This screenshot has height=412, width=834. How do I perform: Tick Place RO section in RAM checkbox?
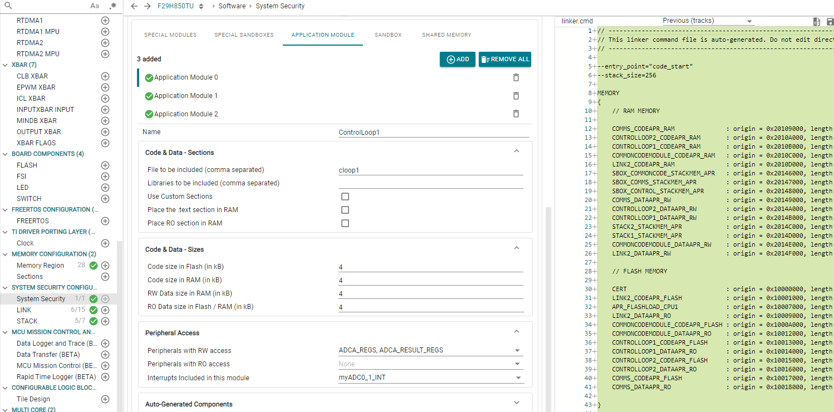(345, 223)
